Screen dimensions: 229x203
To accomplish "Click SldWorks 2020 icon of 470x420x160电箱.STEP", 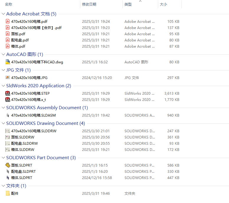I will [x=8, y=93].
